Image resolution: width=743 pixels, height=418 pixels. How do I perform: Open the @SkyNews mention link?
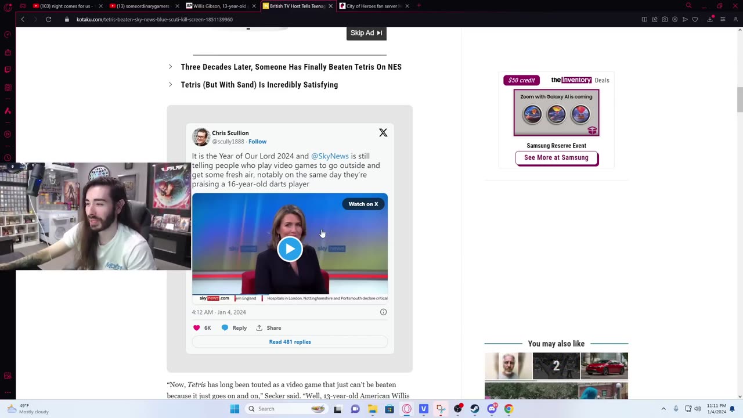coord(330,156)
